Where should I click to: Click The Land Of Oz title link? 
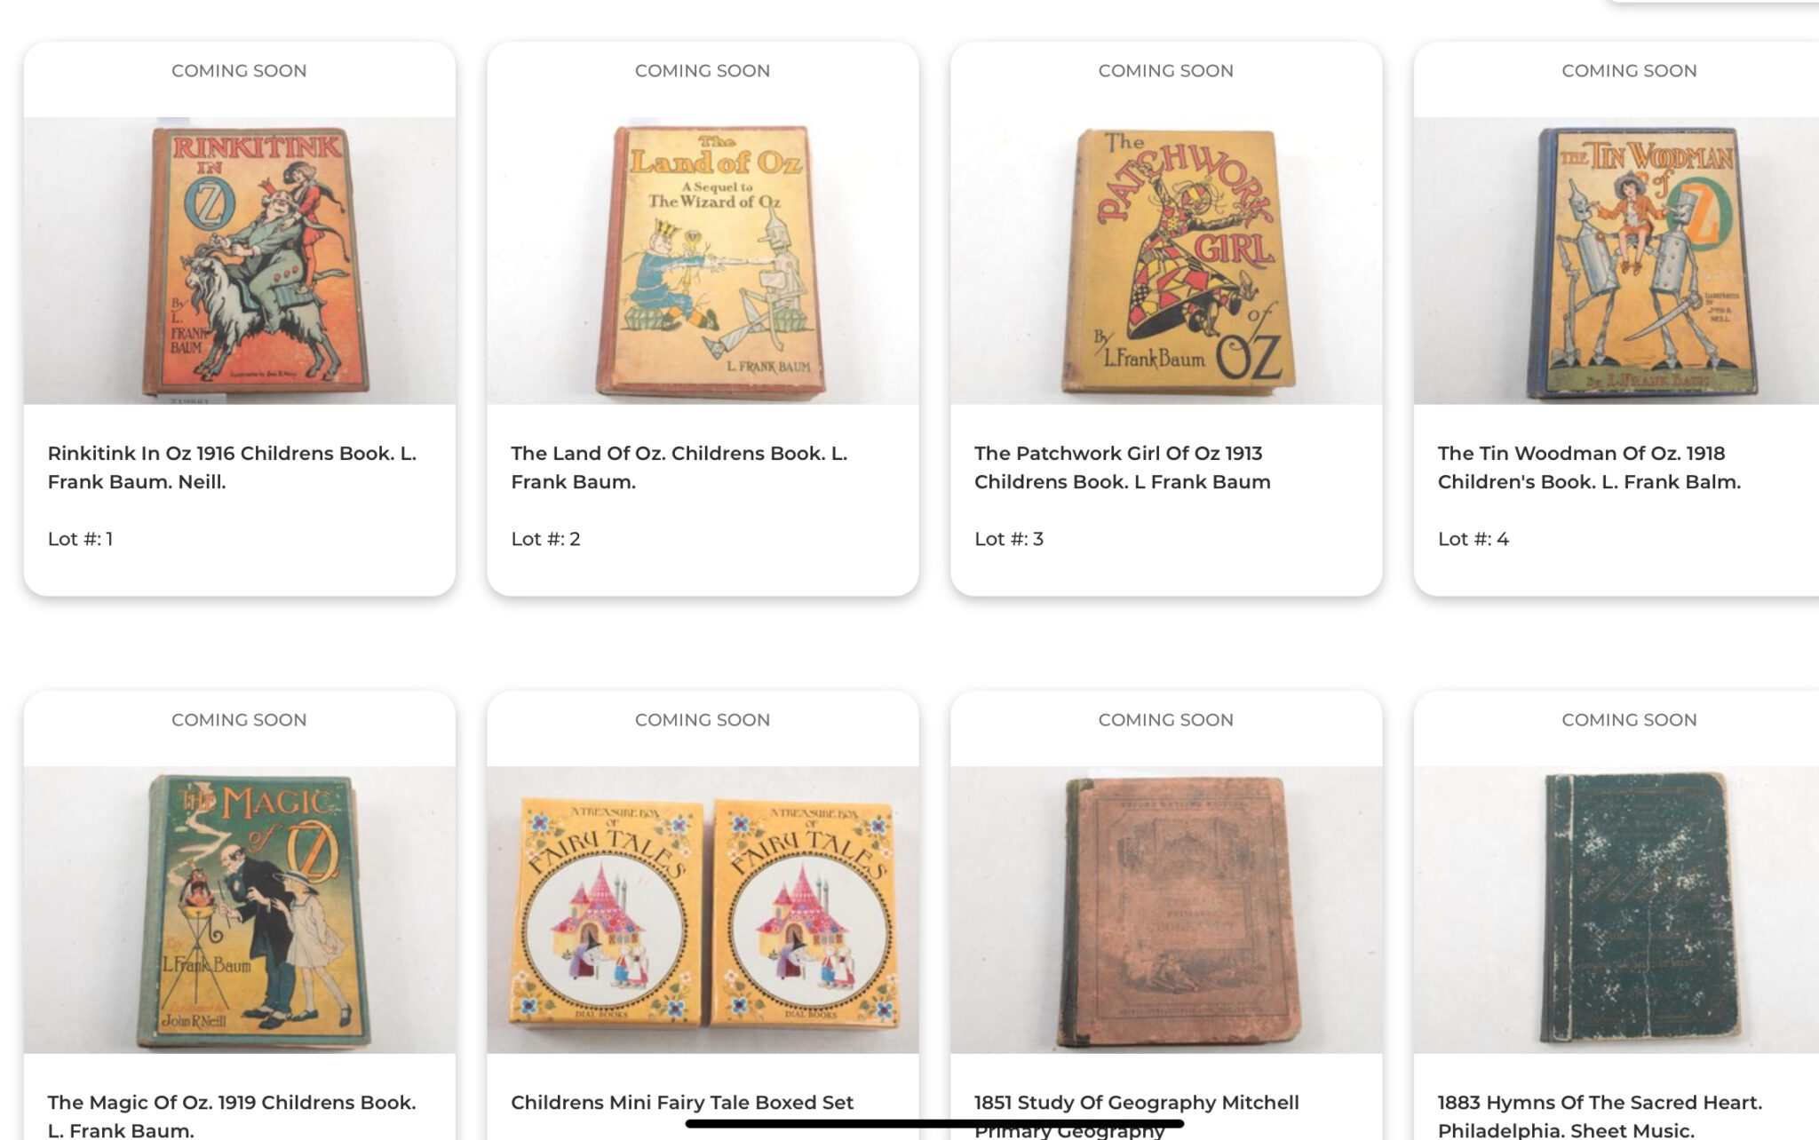[x=679, y=467]
